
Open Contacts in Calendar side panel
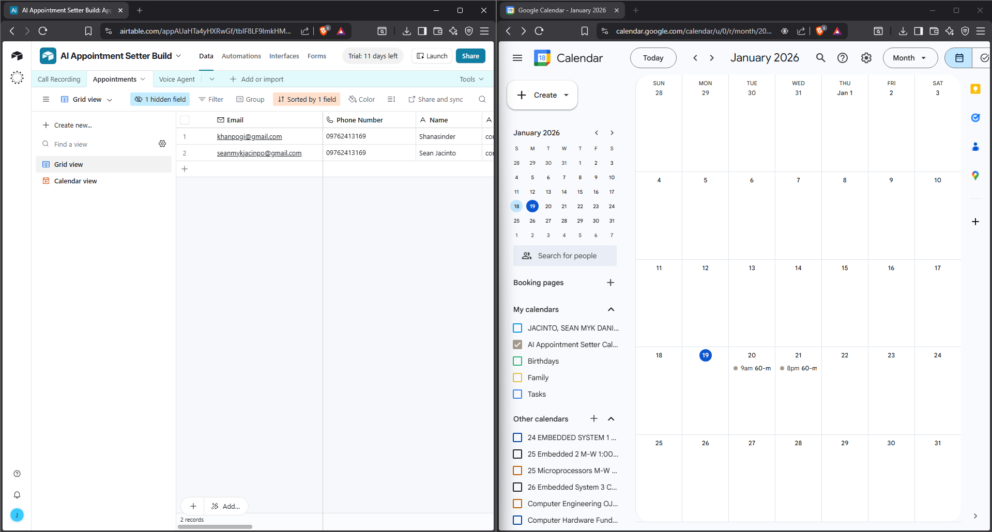975,147
